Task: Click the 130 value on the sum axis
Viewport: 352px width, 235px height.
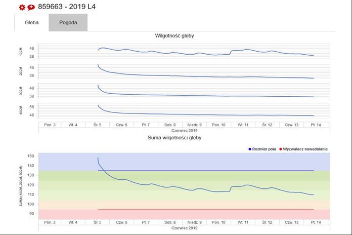Action: (31, 175)
